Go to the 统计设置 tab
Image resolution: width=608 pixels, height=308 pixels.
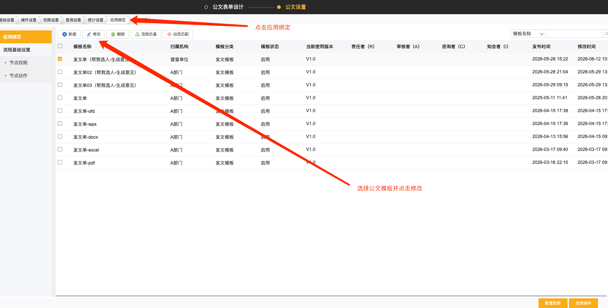96,20
